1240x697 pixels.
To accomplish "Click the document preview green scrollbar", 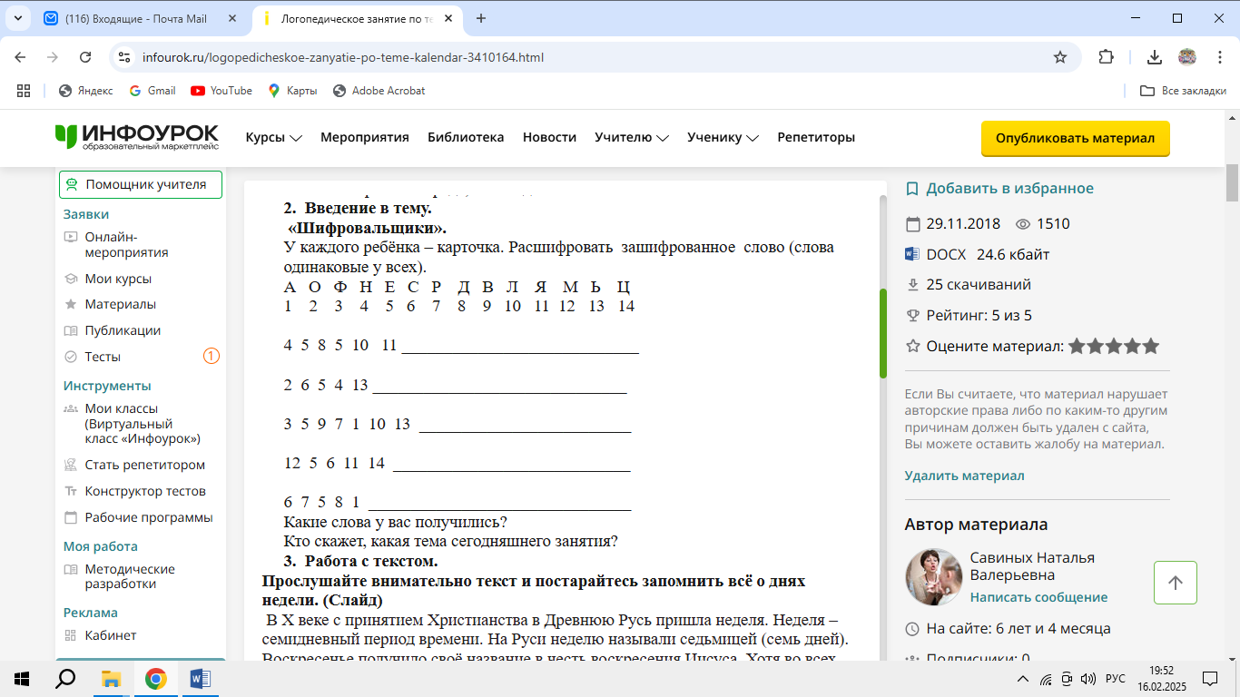I will click(882, 333).
